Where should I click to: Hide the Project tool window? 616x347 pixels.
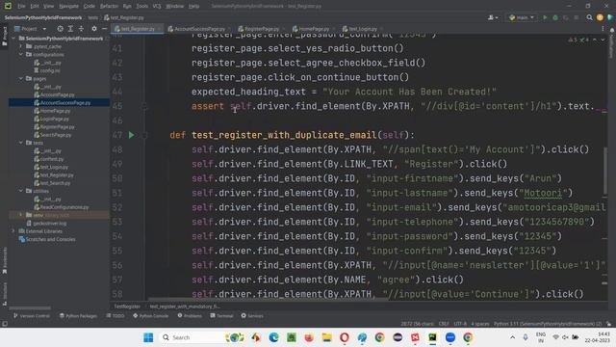[104, 29]
